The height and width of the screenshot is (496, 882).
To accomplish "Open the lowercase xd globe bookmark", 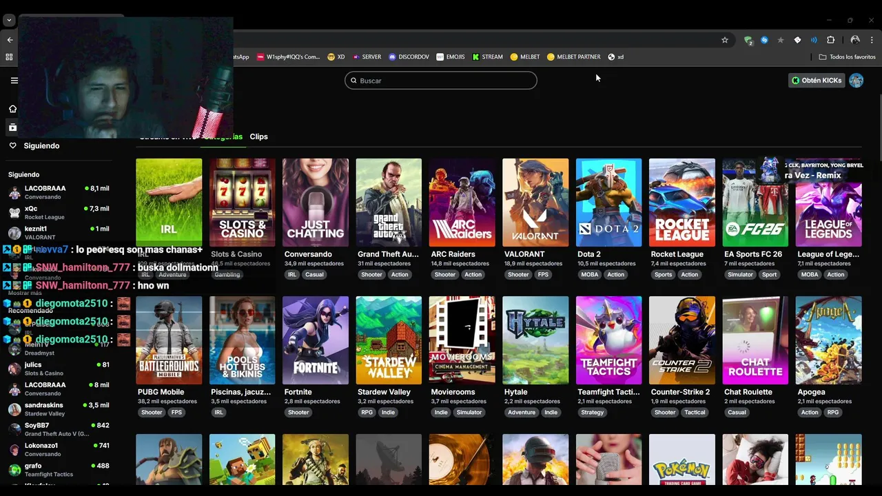I will coord(615,57).
